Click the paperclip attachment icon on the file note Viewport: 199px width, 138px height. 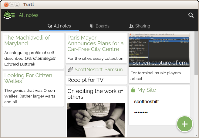pyautogui.click(x=70, y=70)
